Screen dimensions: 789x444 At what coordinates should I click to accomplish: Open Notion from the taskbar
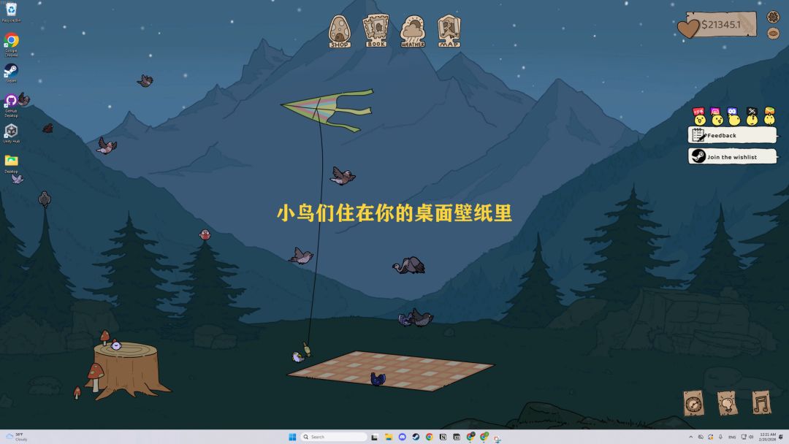[443, 437]
